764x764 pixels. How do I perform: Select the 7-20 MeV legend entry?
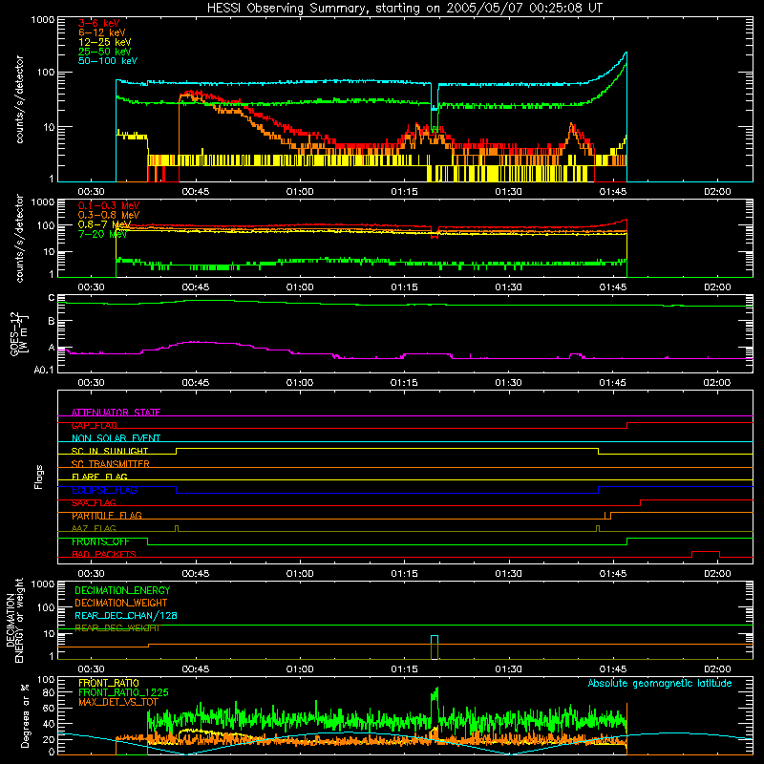102,234
